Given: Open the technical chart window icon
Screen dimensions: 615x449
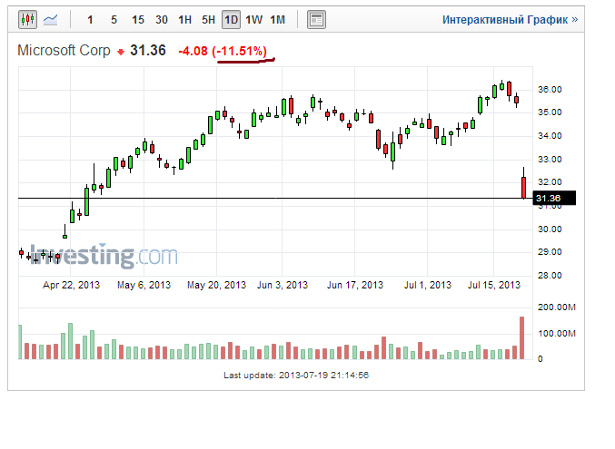Looking at the screenshot, I should point(316,20).
